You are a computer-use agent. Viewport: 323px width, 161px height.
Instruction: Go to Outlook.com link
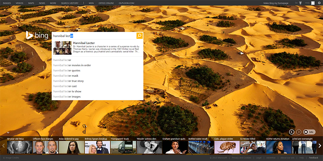pyautogui.click(x=126, y=3)
